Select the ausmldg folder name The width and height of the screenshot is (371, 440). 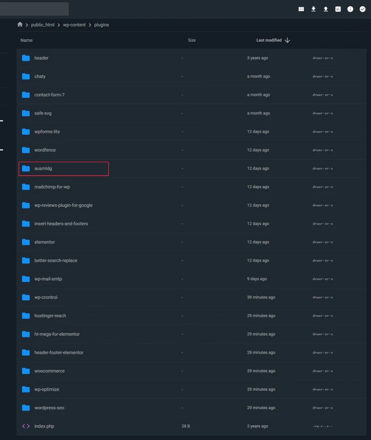(43, 168)
